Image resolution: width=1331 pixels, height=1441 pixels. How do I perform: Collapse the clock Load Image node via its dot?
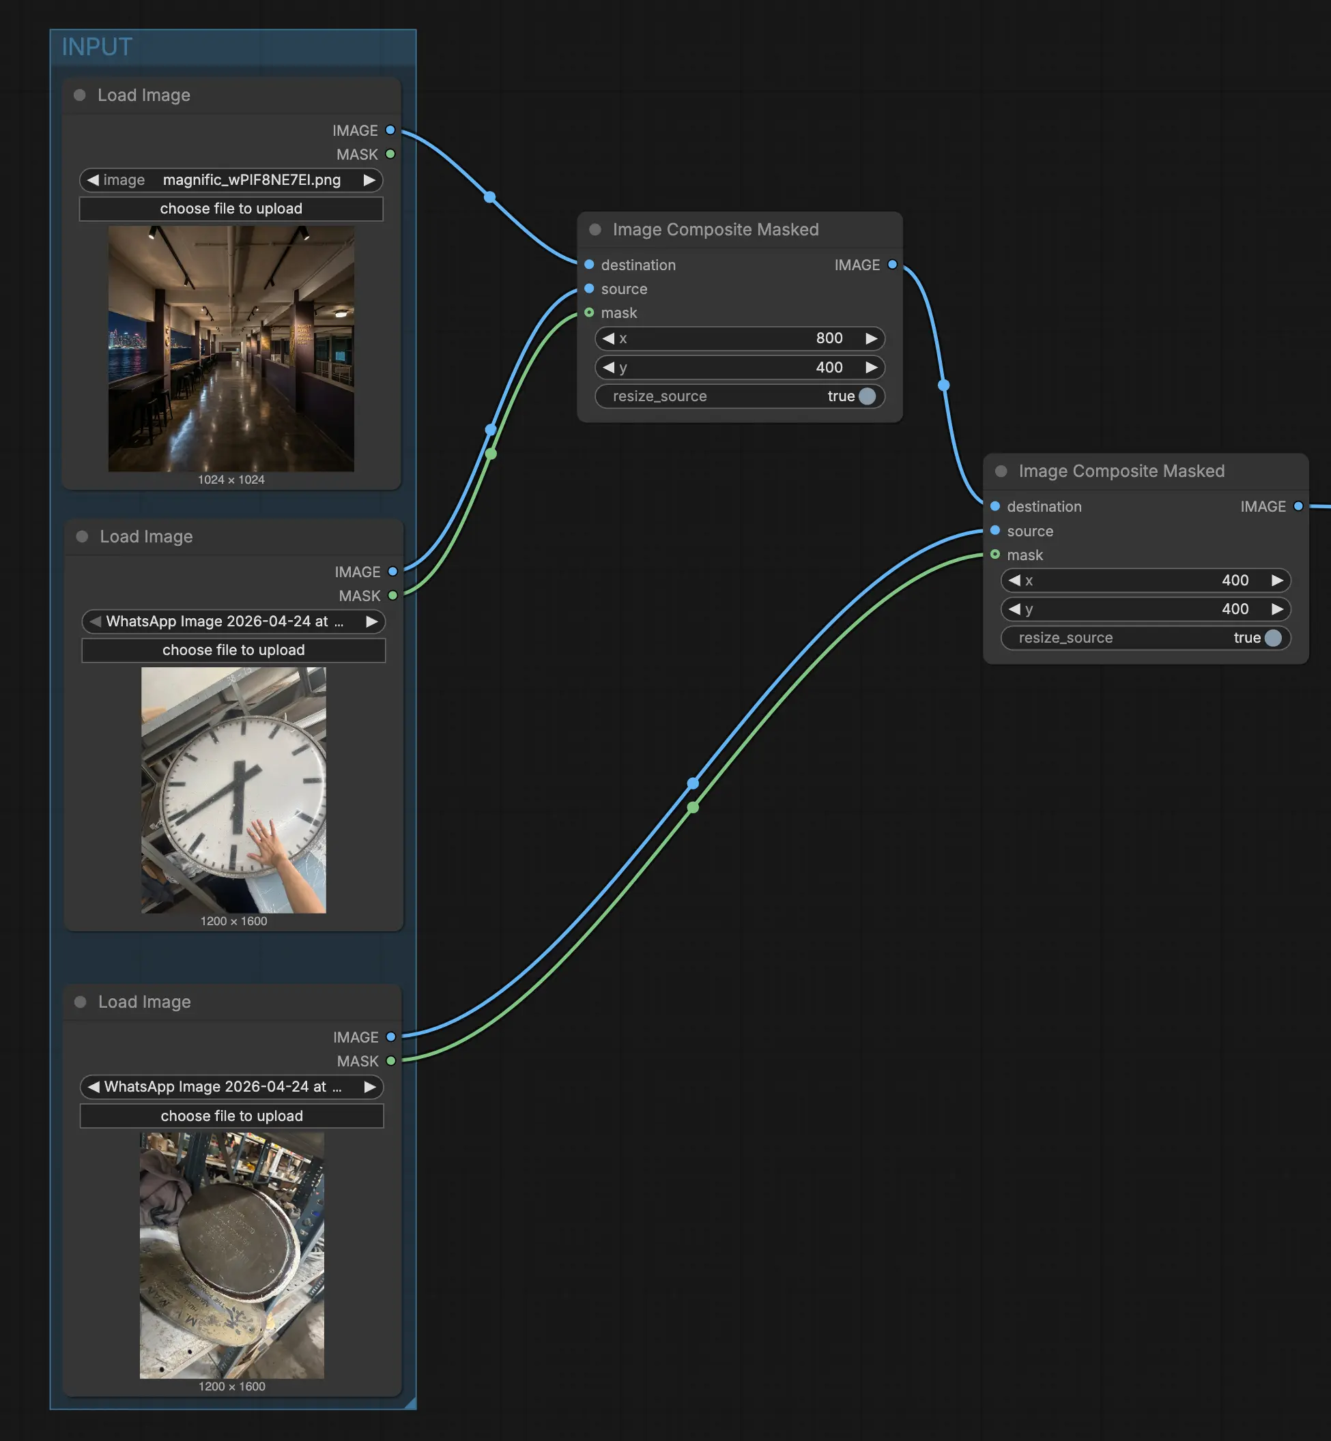82,536
